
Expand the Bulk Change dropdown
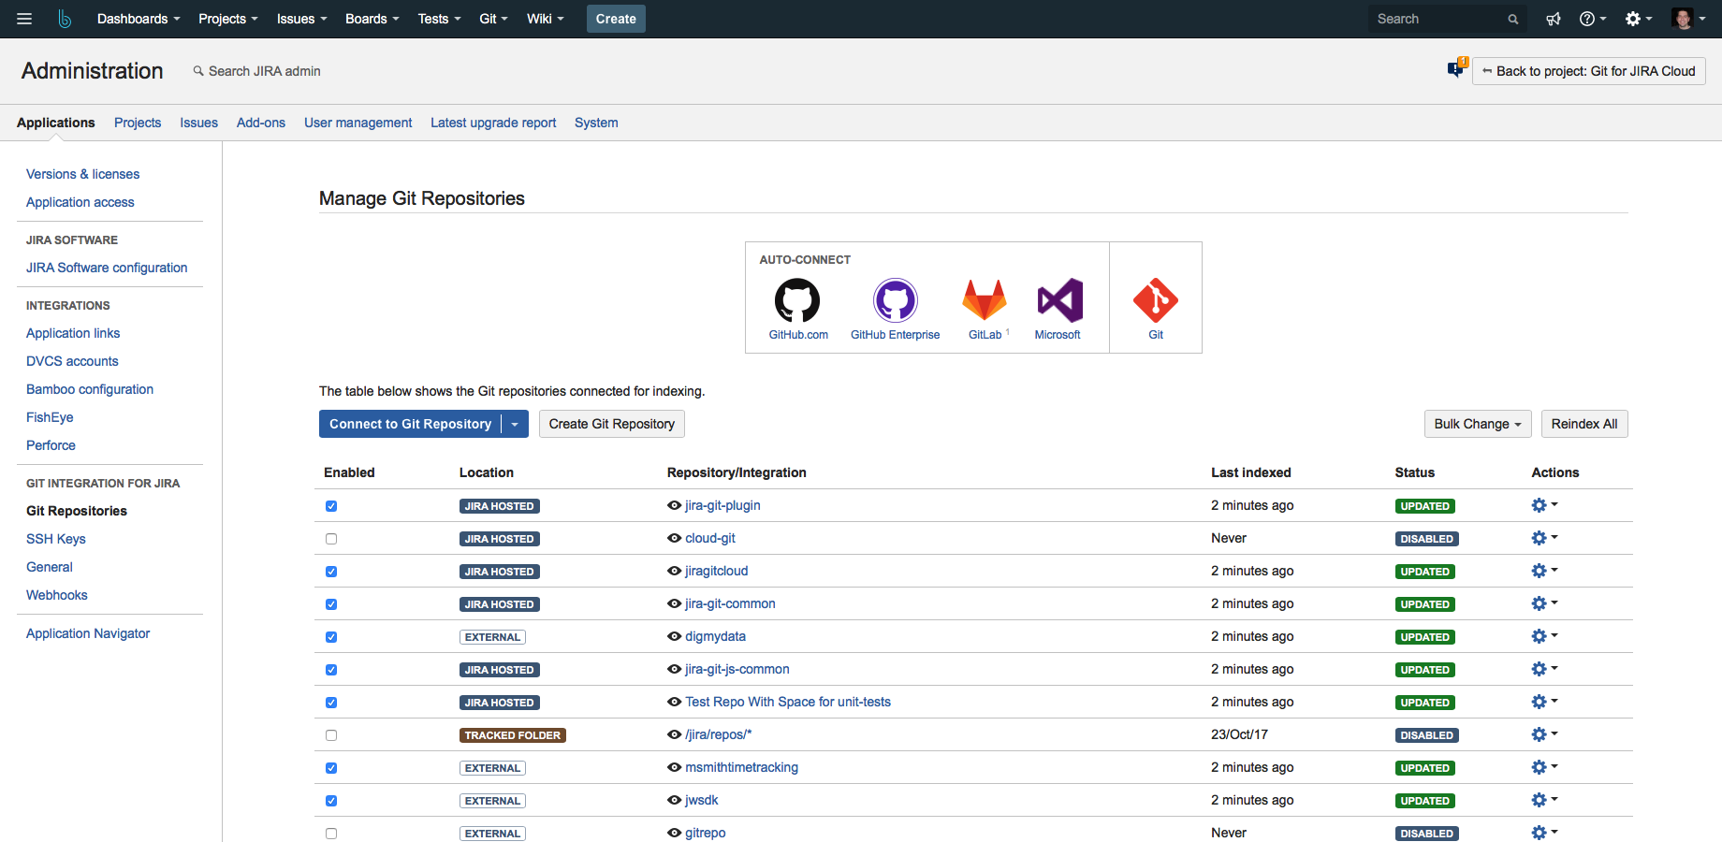1478,424
